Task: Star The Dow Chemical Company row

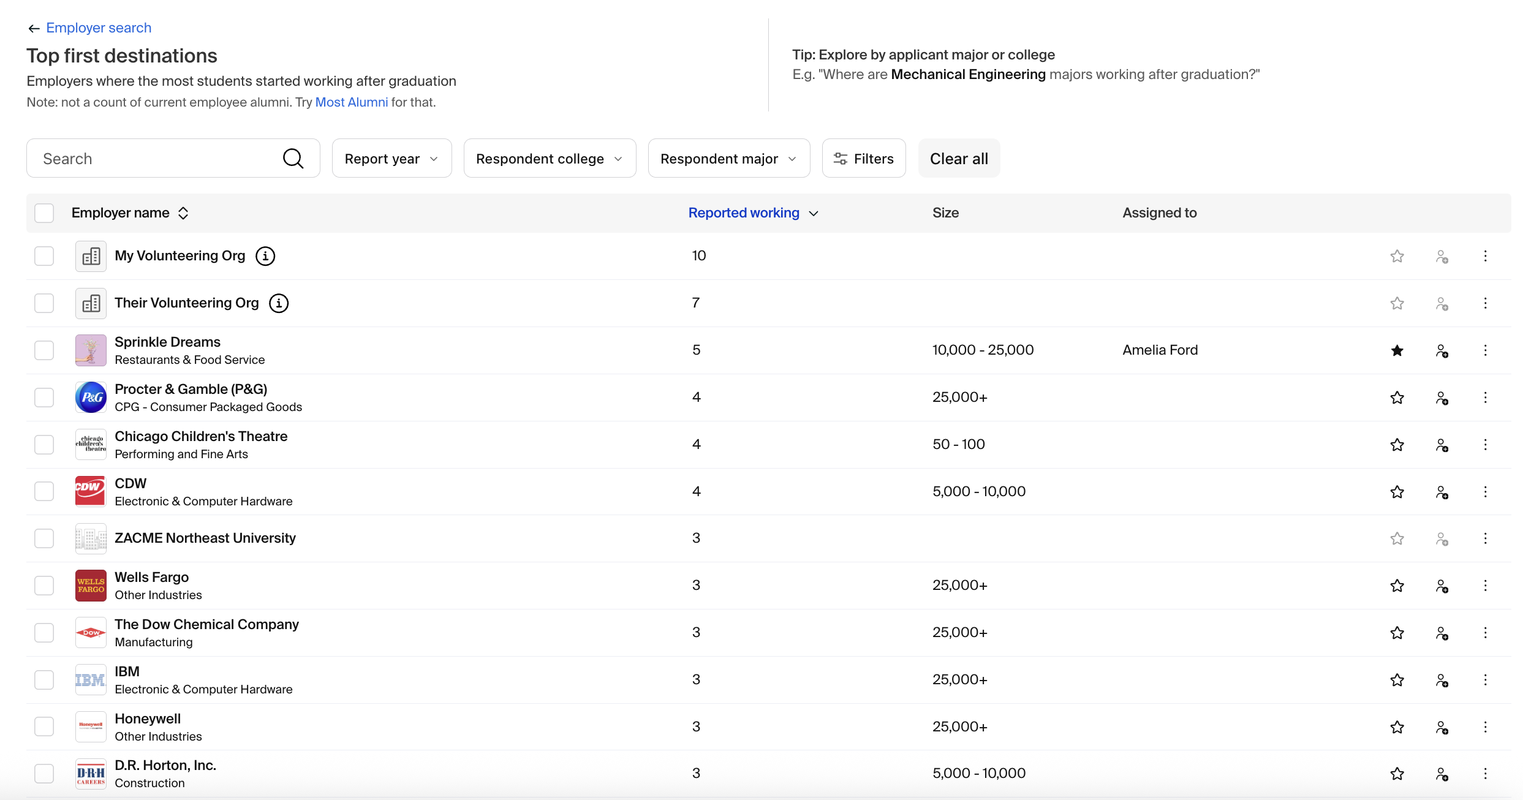Action: pos(1397,633)
